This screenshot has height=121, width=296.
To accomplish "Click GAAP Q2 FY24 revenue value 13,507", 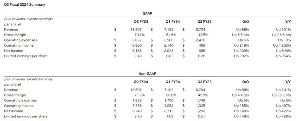I will point(136,29).
